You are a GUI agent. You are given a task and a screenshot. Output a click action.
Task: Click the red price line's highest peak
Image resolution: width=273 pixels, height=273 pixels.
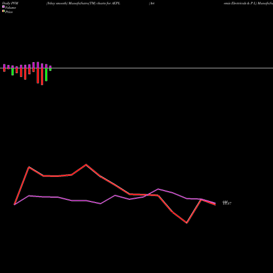click(x=86, y=165)
